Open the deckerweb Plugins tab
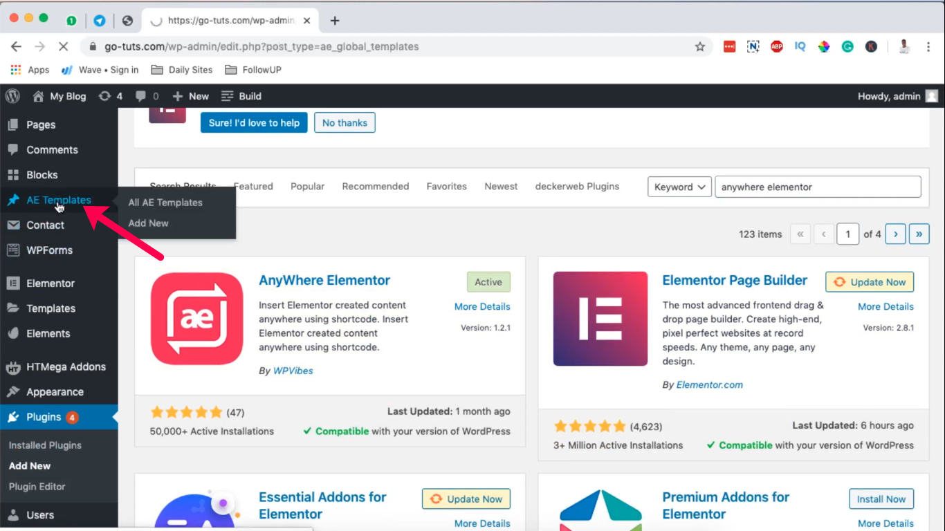This screenshot has height=531, width=945. (577, 187)
